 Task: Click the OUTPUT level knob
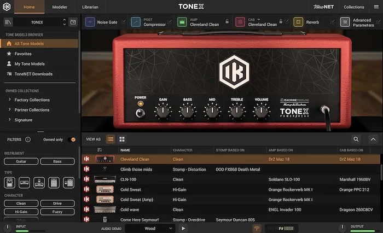343,228
